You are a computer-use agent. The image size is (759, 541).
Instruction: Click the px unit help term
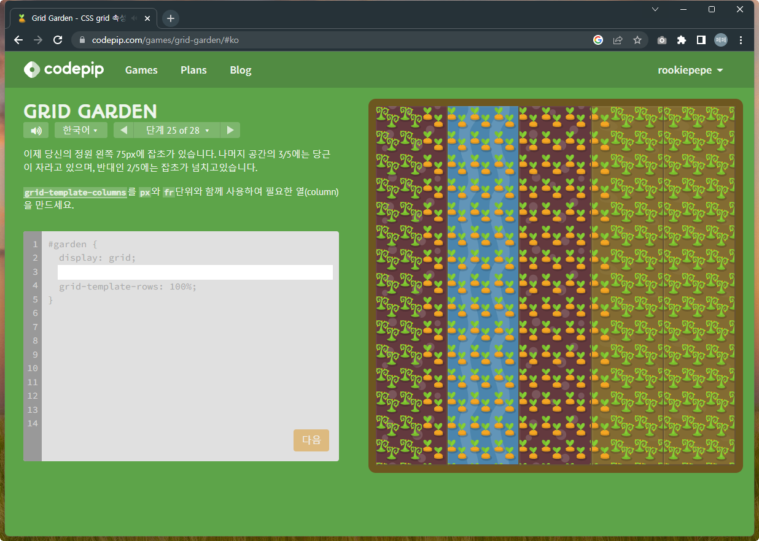pos(145,192)
